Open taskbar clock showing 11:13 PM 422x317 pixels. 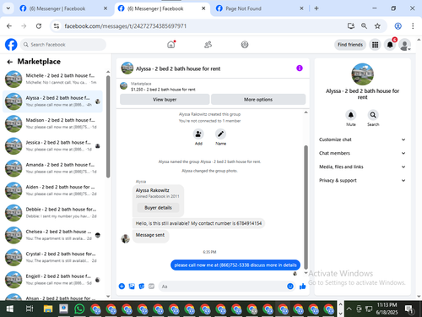(387, 309)
